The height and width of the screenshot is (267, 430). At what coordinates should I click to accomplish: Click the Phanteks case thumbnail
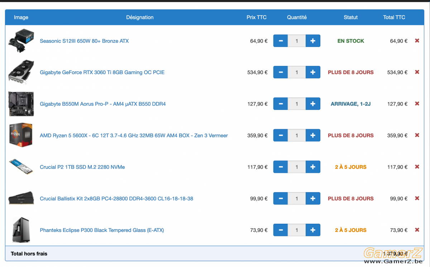pyautogui.click(x=20, y=230)
